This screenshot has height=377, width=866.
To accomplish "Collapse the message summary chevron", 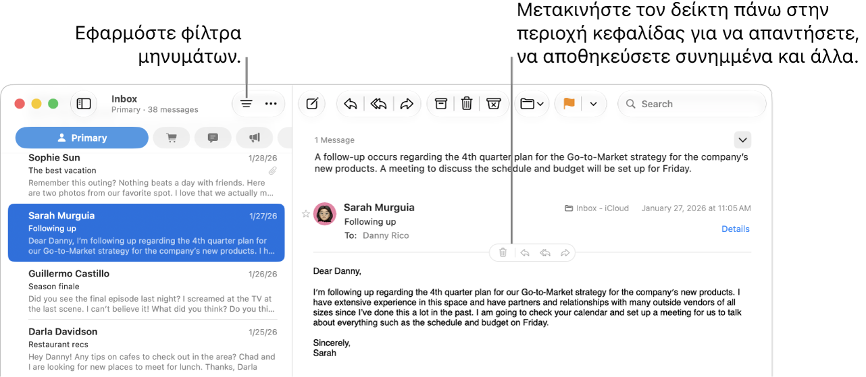I will click(742, 140).
